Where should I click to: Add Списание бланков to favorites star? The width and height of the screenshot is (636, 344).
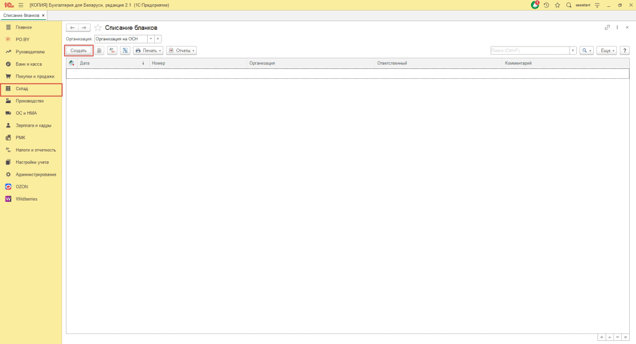click(x=98, y=27)
